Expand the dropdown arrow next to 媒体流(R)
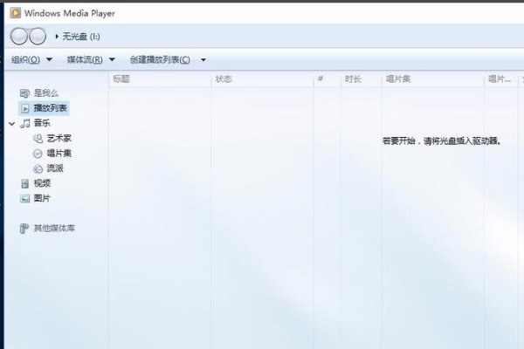Viewport: 524px width, 349px height. (x=112, y=60)
